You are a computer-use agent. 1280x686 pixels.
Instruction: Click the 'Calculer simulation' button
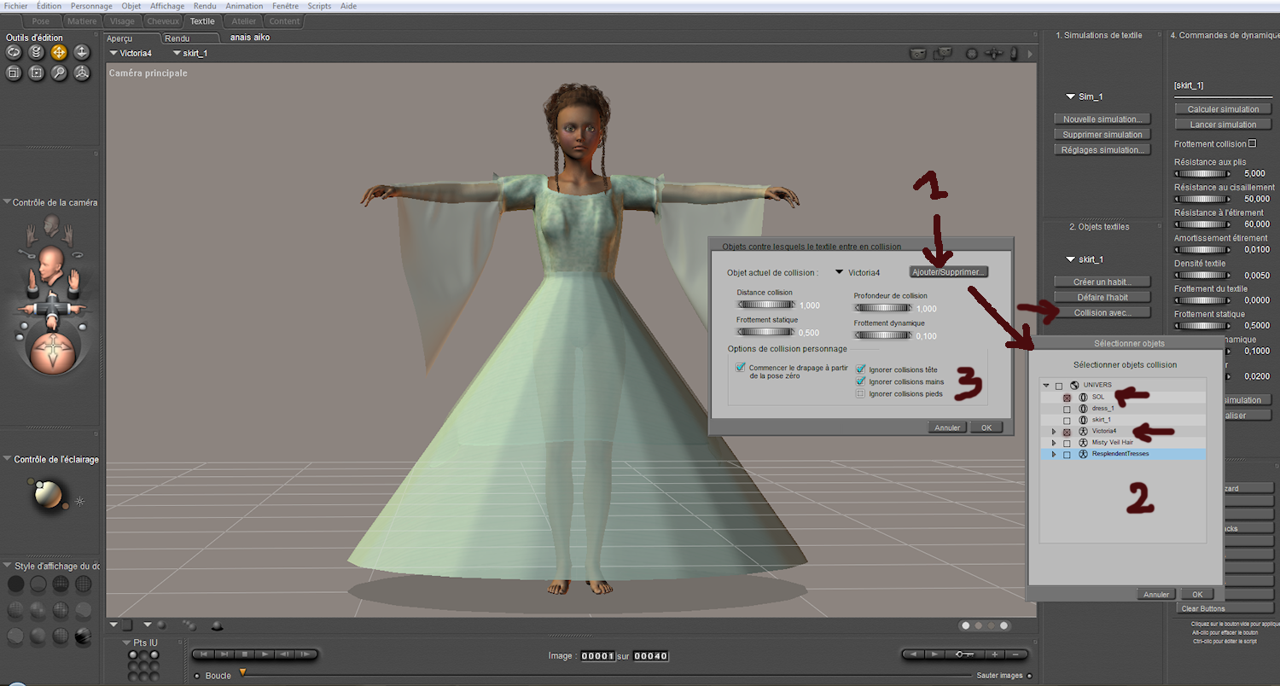pyautogui.click(x=1223, y=109)
